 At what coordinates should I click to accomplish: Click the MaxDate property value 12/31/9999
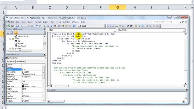[32, 96]
